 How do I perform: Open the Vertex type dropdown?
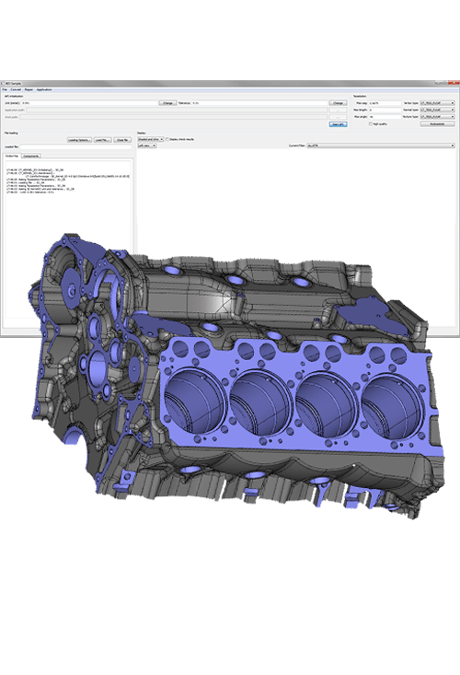[437, 103]
